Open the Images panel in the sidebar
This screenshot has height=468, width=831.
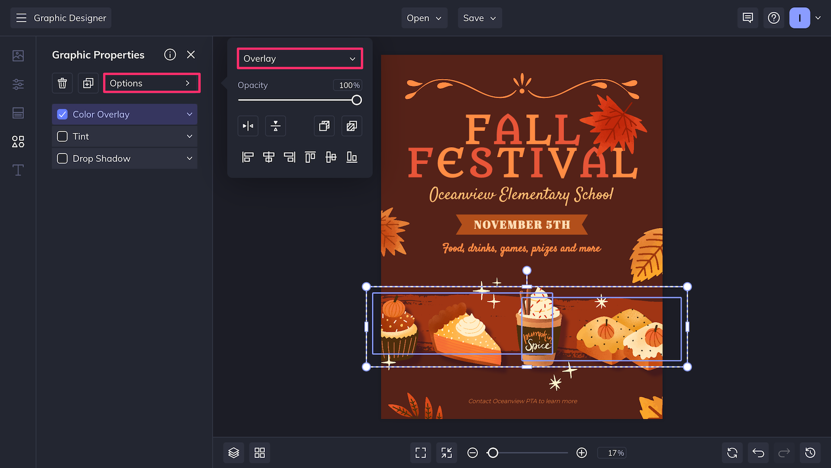click(x=18, y=55)
